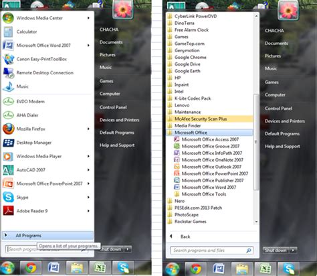Click All Programs in left Start menu

pos(47,236)
